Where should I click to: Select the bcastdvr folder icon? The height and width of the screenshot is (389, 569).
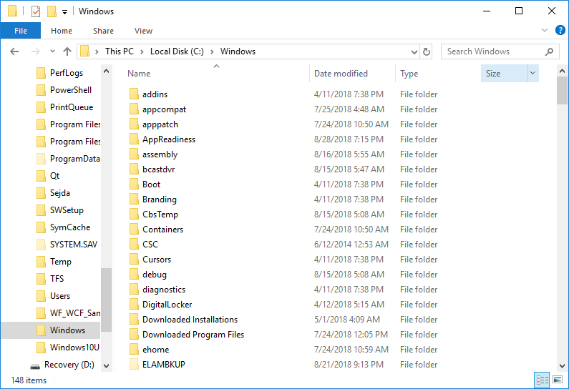point(134,169)
